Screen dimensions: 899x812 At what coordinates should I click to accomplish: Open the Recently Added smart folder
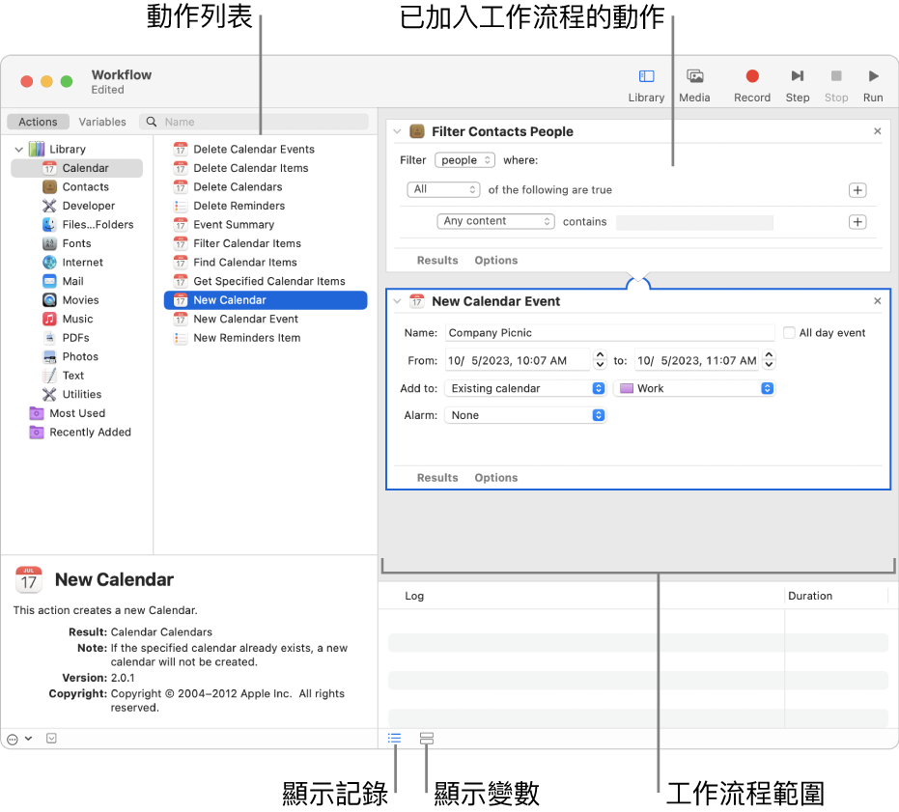[80, 433]
